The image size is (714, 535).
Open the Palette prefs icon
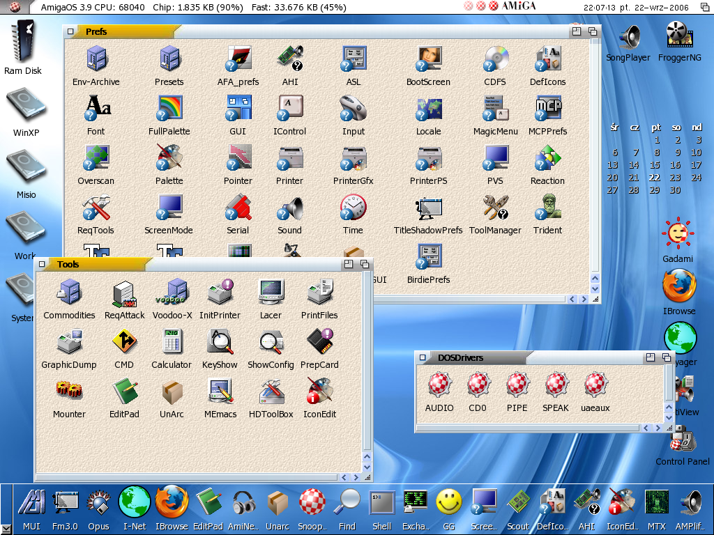coord(169,157)
